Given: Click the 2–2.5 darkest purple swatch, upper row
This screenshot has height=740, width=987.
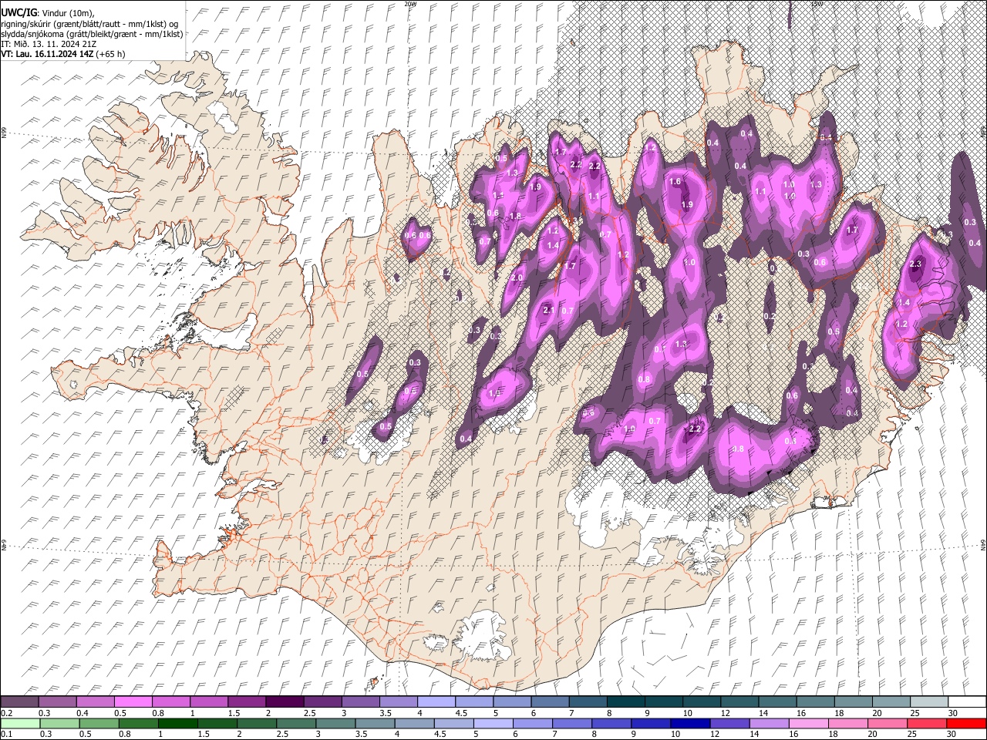Looking at the screenshot, I should coord(285,702).
